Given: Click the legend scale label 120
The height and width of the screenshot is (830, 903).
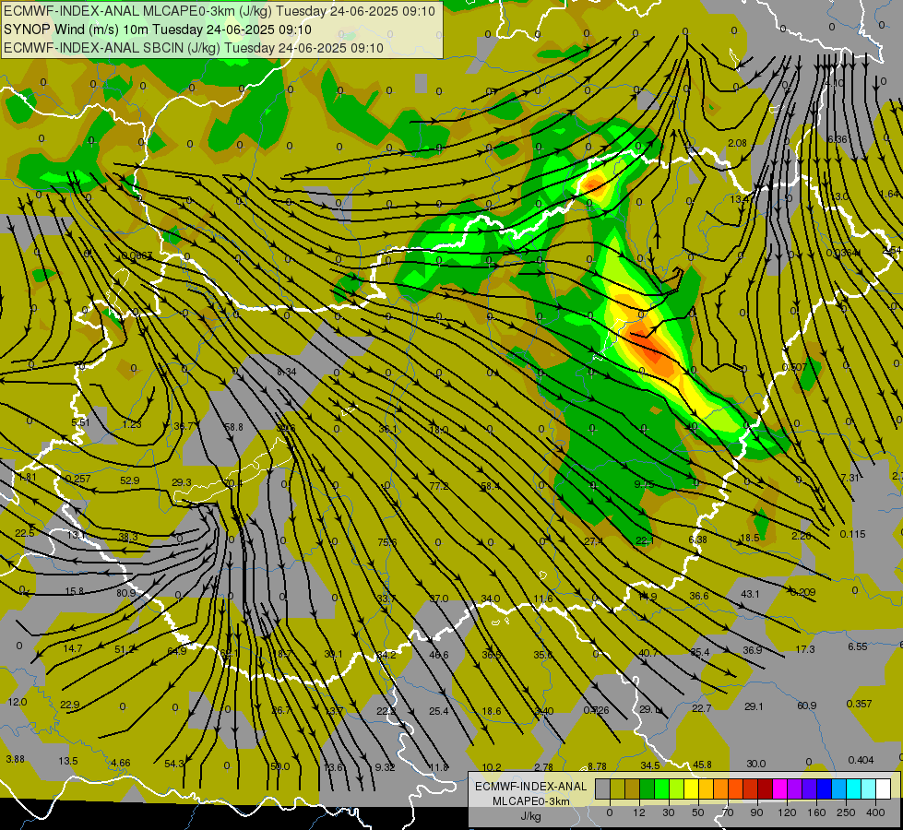Looking at the screenshot, I should pyautogui.click(x=787, y=812).
